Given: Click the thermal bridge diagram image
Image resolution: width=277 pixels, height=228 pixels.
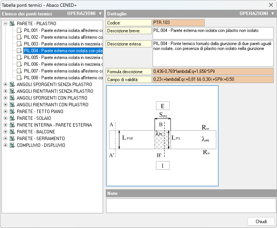Looking at the screenshot, I should coord(162,136).
